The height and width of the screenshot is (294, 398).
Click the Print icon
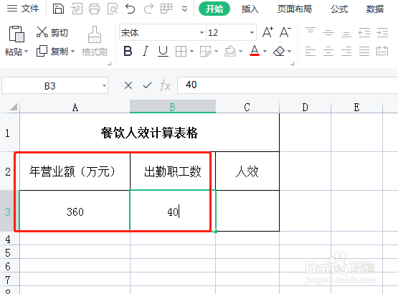tap(94, 9)
